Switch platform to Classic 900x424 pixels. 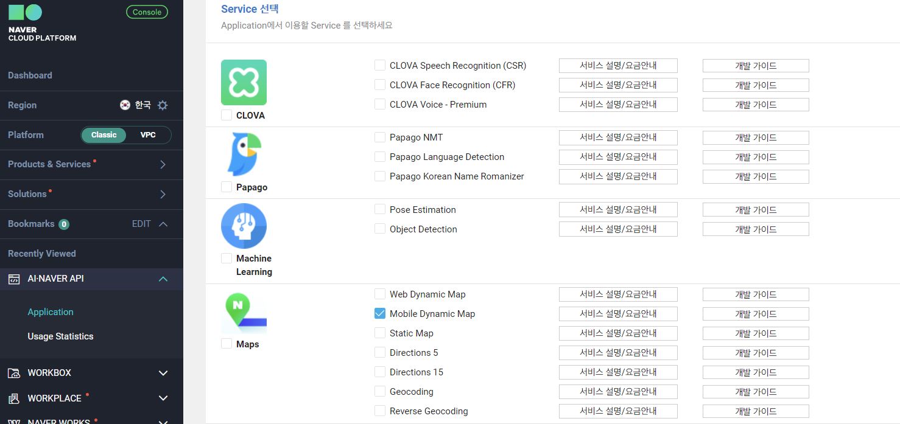[x=104, y=135]
